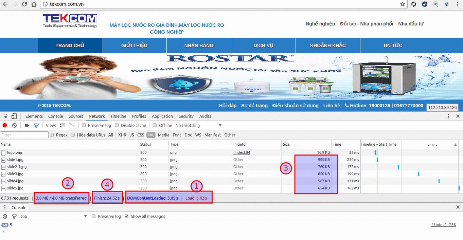
Task: Open the Timeline tab
Action: click(x=118, y=116)
